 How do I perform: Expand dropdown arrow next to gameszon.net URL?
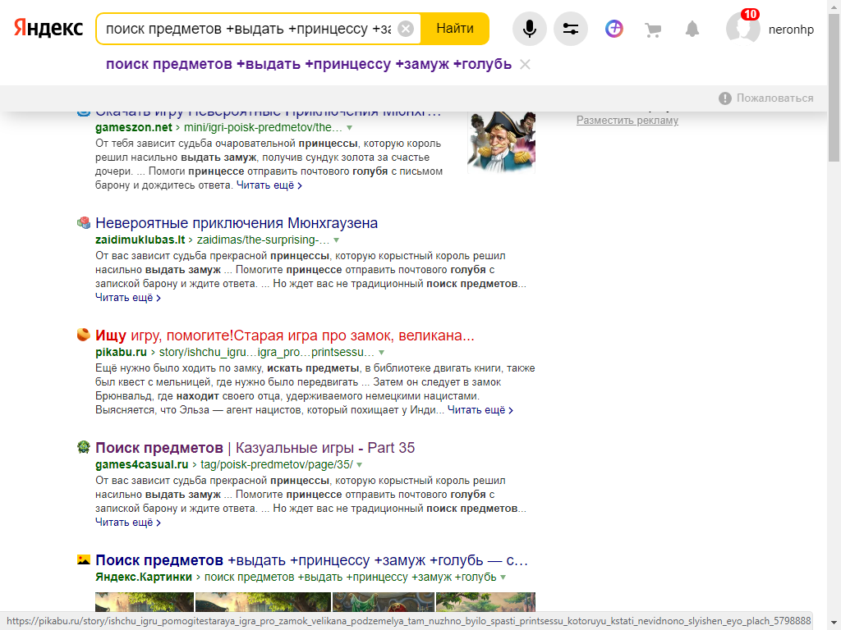tap(350, 128)
